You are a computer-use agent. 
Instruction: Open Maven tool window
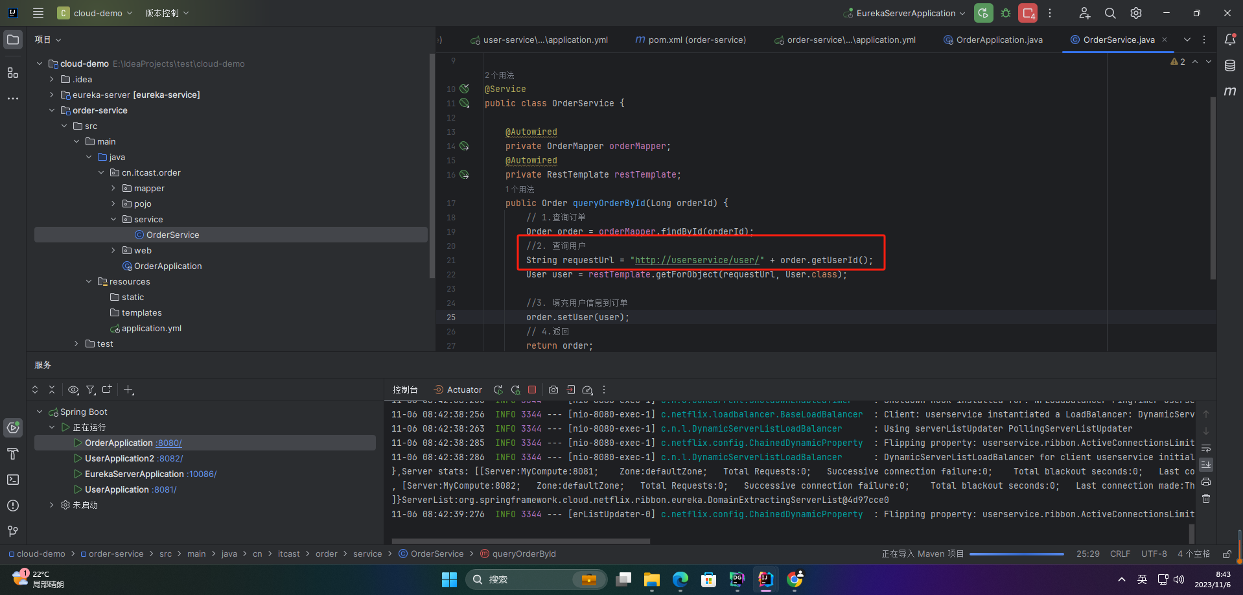pos(1230,91)
